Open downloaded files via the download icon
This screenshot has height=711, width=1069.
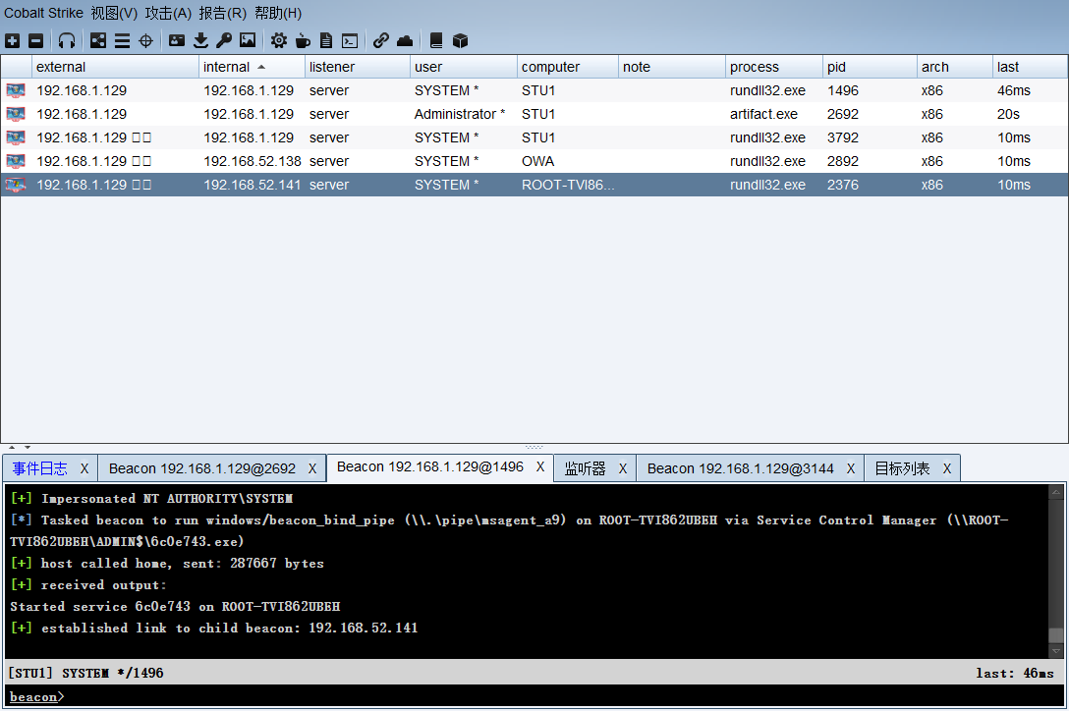click(x=200, y=41)
